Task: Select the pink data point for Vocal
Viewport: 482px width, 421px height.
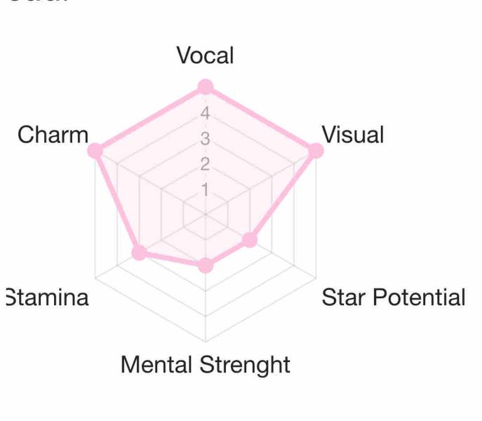Action: [x=205, y=87]
